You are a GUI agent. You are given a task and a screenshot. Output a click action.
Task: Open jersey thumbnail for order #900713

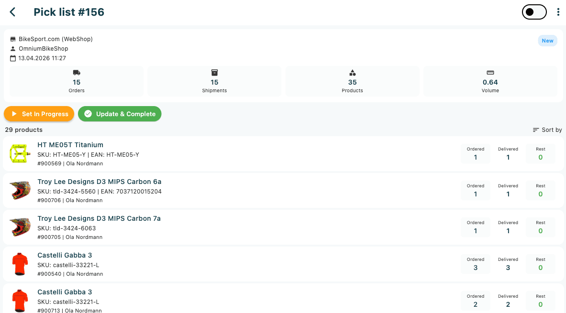[20, 301]
